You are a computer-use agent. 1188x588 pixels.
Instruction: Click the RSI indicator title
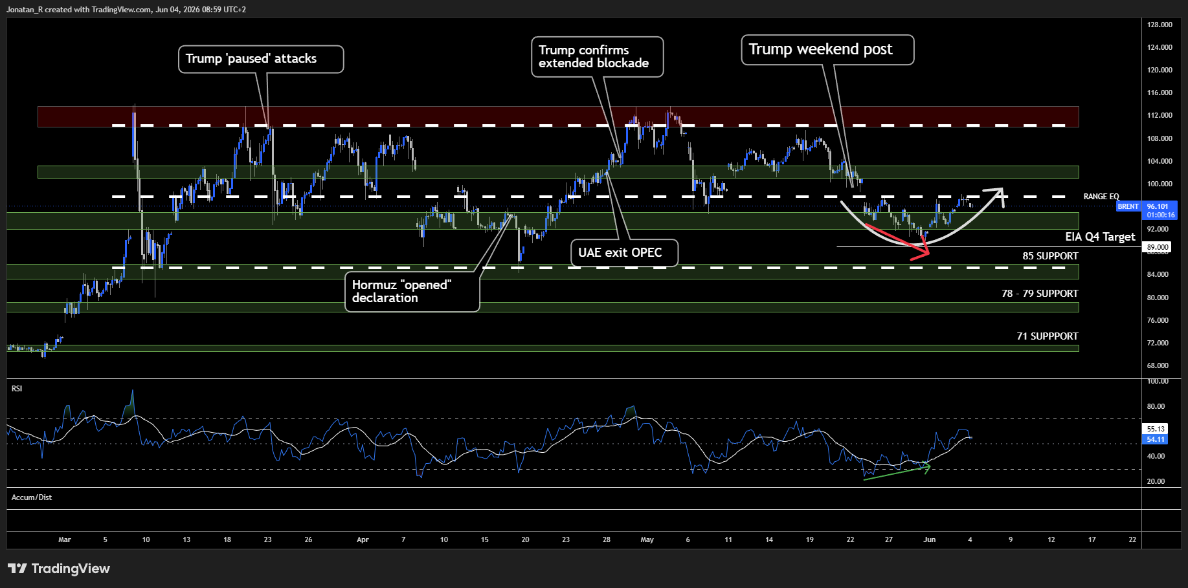pyautogui.click(x=17, y=389)
